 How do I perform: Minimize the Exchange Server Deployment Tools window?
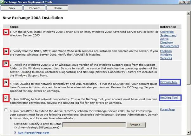181,2
